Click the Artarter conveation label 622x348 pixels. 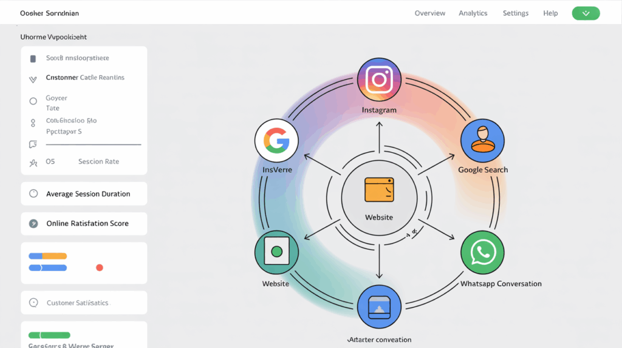[x=379, y=340]
